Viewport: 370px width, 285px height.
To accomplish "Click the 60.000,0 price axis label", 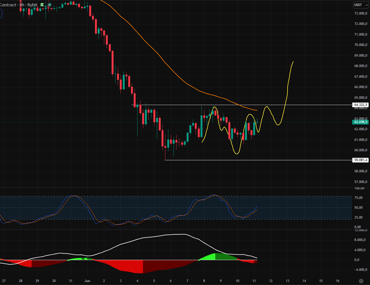I will coord(361,150).
